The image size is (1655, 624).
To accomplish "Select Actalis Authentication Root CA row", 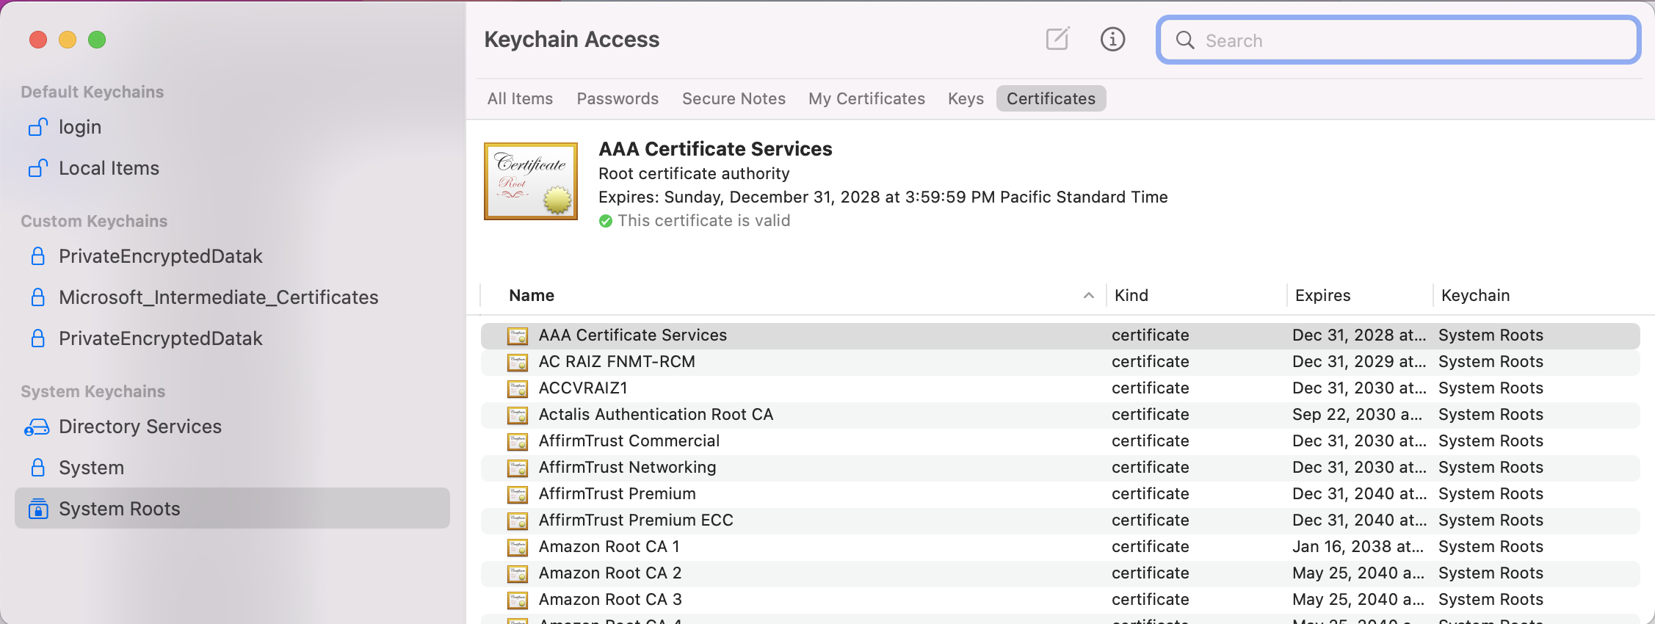I will 1060,415.
